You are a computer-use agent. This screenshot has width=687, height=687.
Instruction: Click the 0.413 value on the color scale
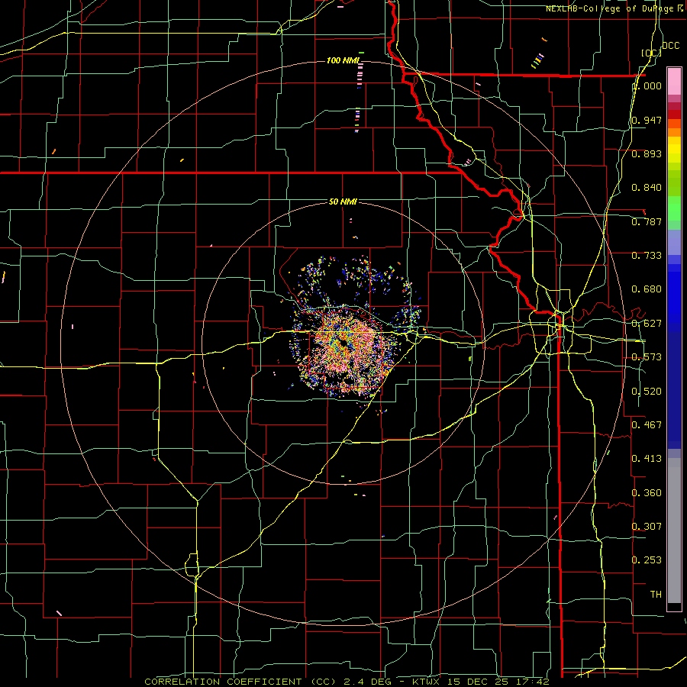(647, 459)
